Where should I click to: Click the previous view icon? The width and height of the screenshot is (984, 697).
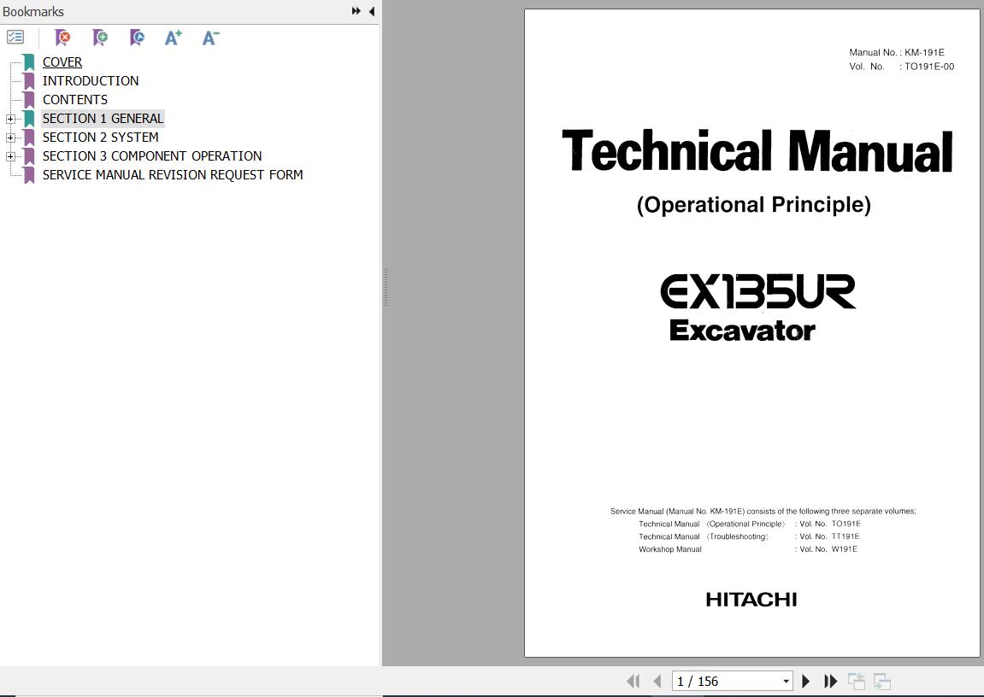pyautogui.click(x=857, y=681)
